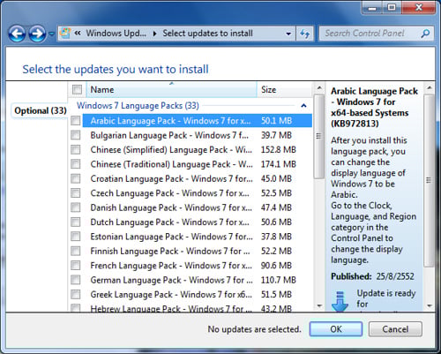Select the Windows Upd... breadcrumb
The image size is (441, 354).
pyautogui.click(x=116, y=34)
